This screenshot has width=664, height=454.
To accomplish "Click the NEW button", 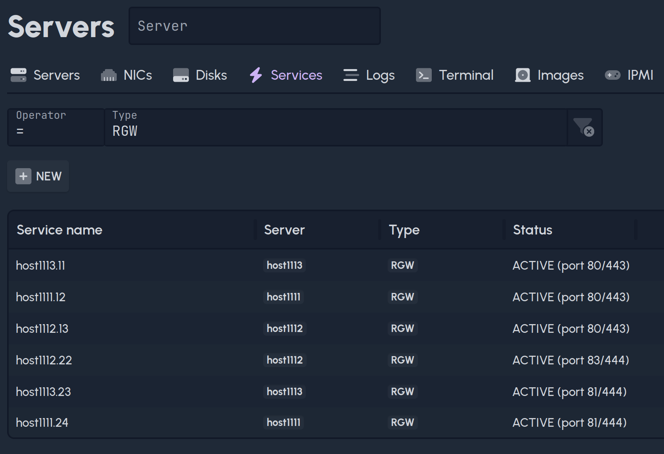I will click(x=38, y=176).
